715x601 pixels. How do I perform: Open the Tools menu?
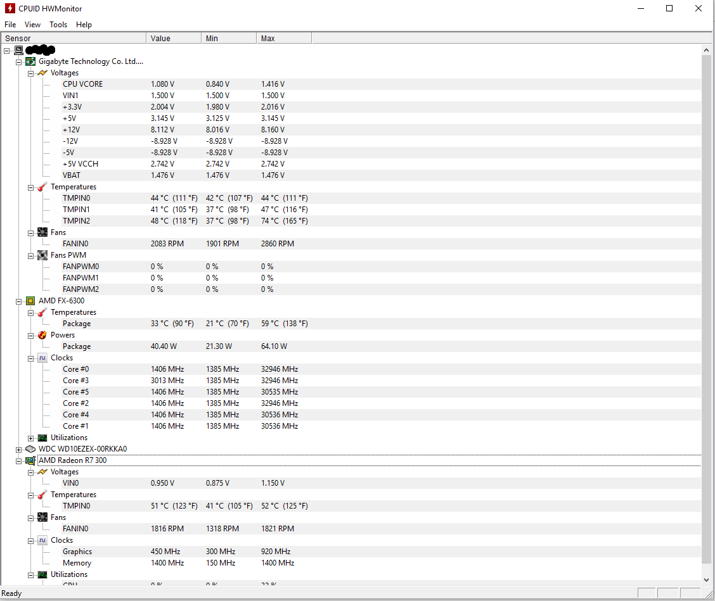tap(58, 25)
